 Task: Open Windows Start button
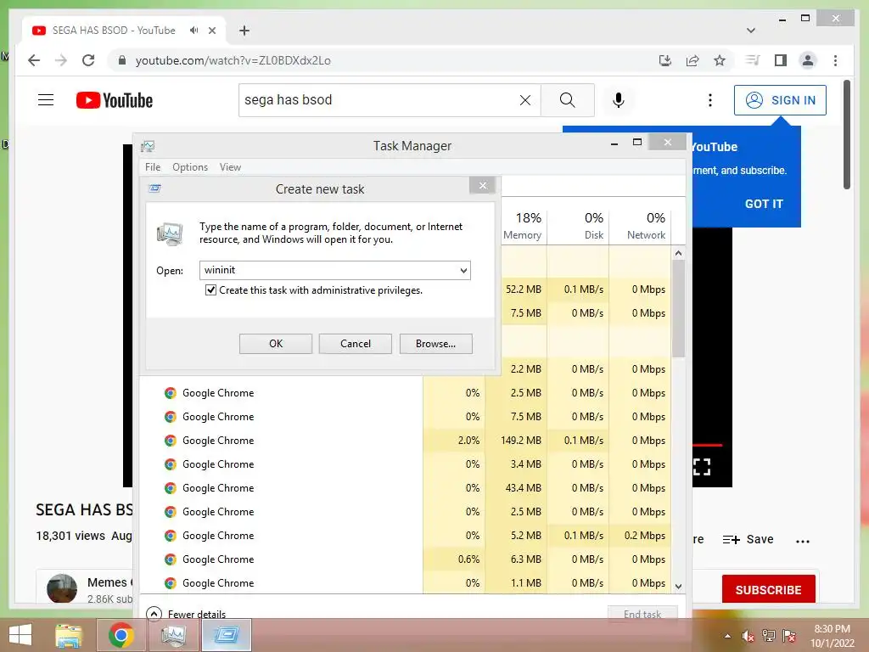click(x=20, y=635)
